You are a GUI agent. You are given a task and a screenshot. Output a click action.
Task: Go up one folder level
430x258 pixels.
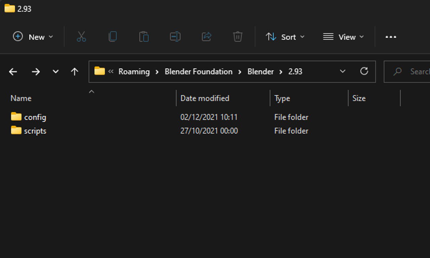(75, 72)
